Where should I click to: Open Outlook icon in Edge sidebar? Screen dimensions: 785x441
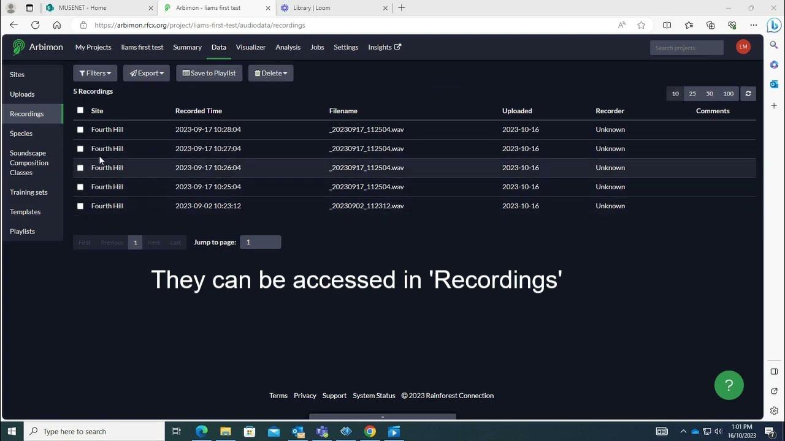(774, 85)
